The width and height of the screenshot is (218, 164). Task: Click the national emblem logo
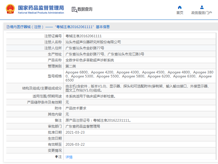tap(10, 9)
